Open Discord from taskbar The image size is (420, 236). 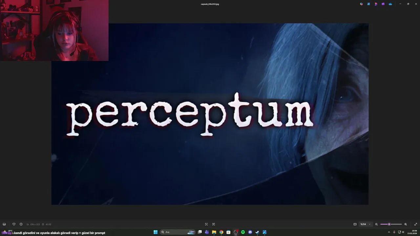click(x=250, y=232)
